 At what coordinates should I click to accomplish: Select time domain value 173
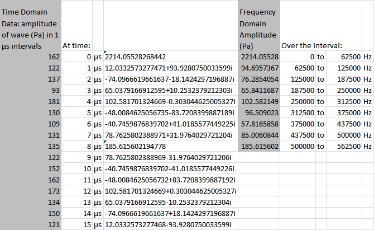click(x=31, y=191)
